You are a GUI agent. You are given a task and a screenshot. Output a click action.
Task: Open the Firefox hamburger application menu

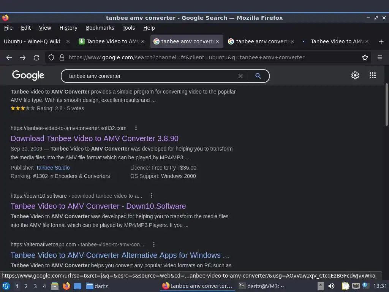[x=380, y=57]
